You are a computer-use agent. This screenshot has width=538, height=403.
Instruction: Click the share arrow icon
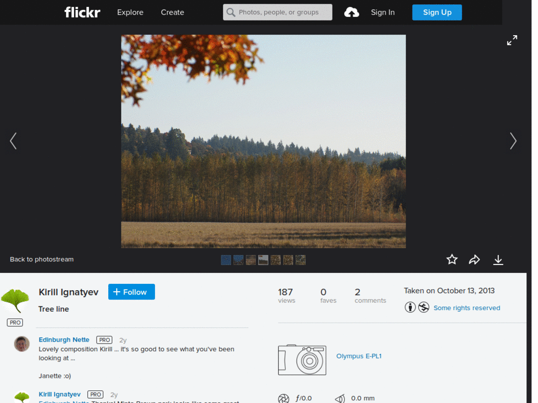click(474, 260)
